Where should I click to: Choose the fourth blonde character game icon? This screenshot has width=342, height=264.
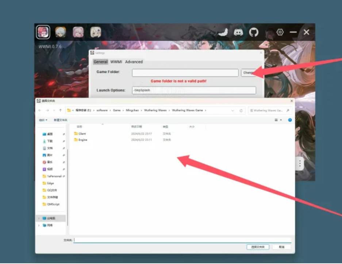coord(96,32)
